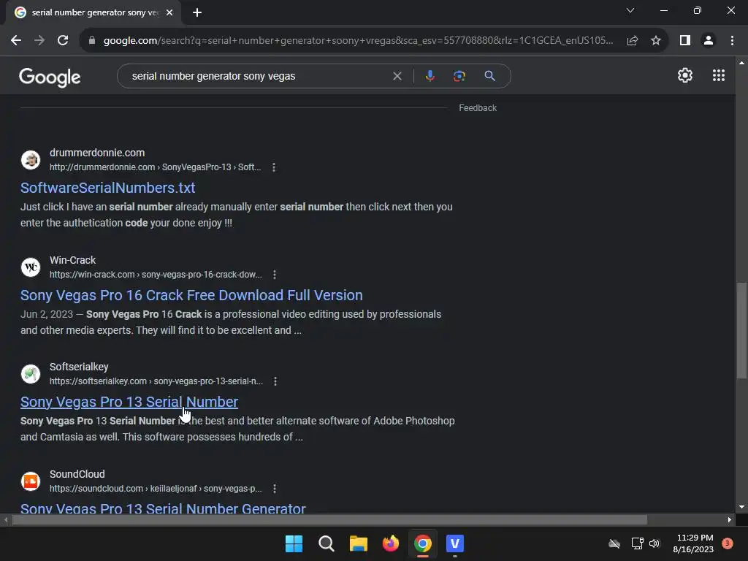Click the scroll right arrow

[x=729, y=519]
